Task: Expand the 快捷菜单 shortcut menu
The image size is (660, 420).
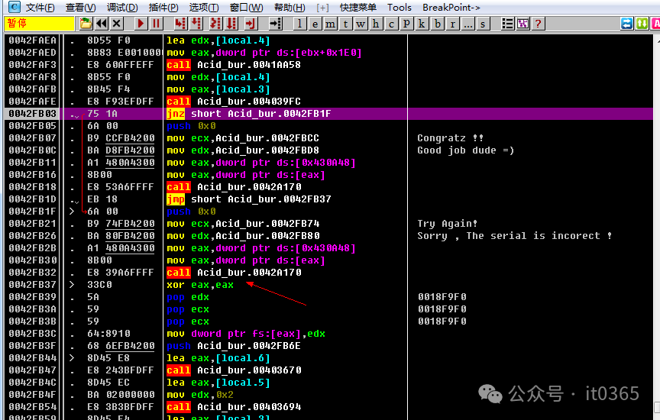Action: 358,8
